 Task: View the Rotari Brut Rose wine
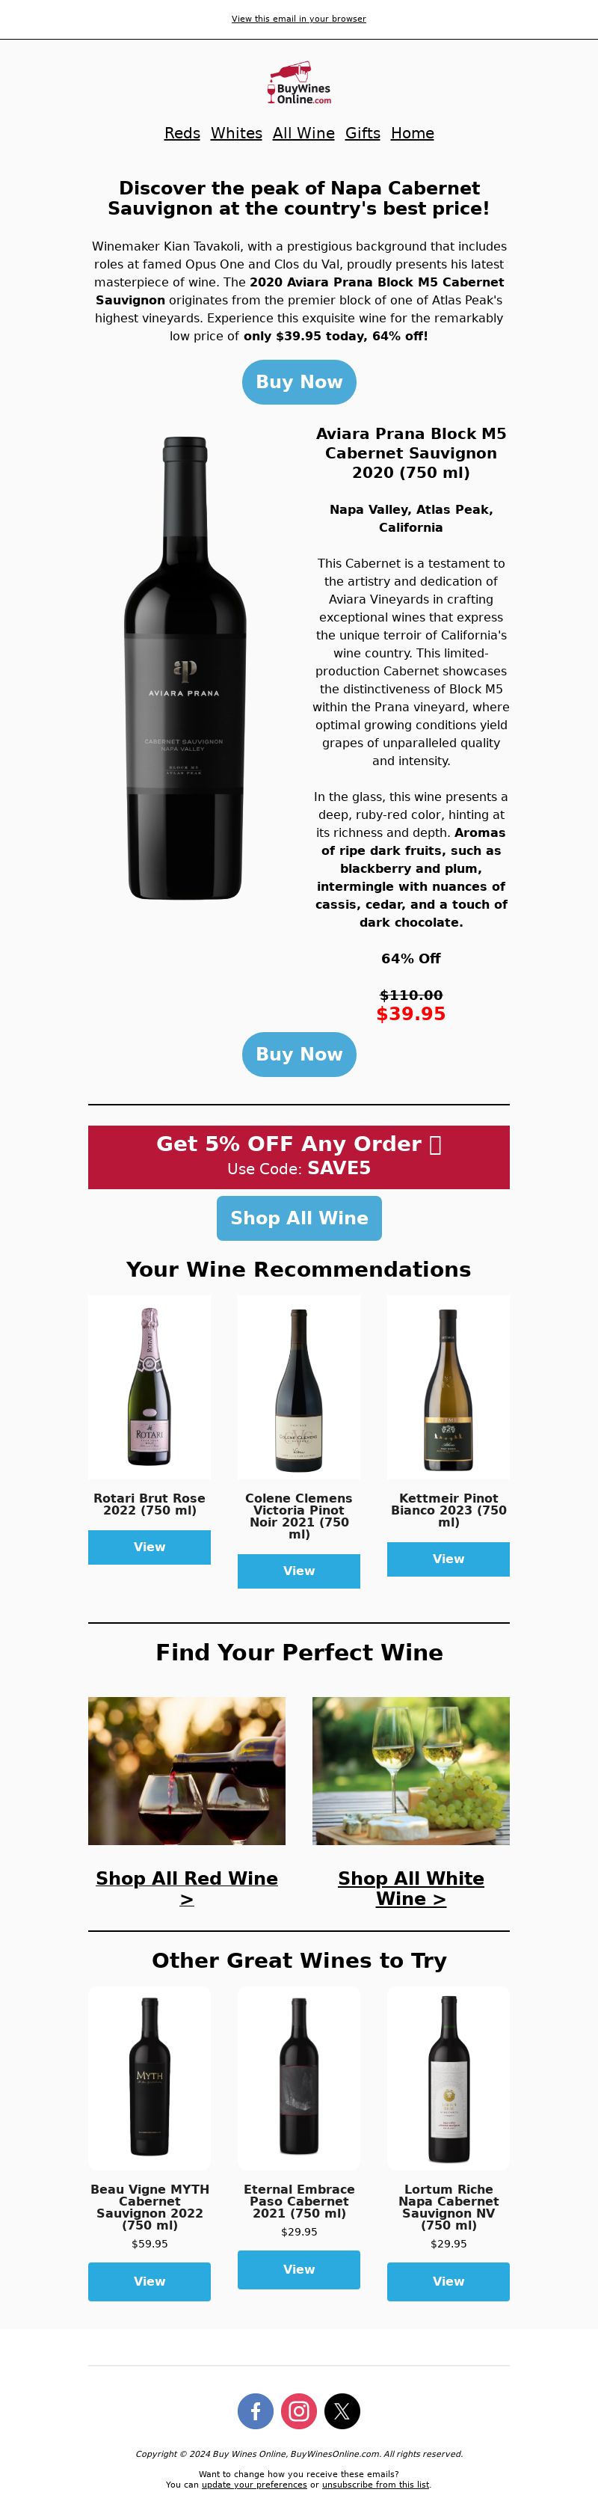pos(149,1547)
